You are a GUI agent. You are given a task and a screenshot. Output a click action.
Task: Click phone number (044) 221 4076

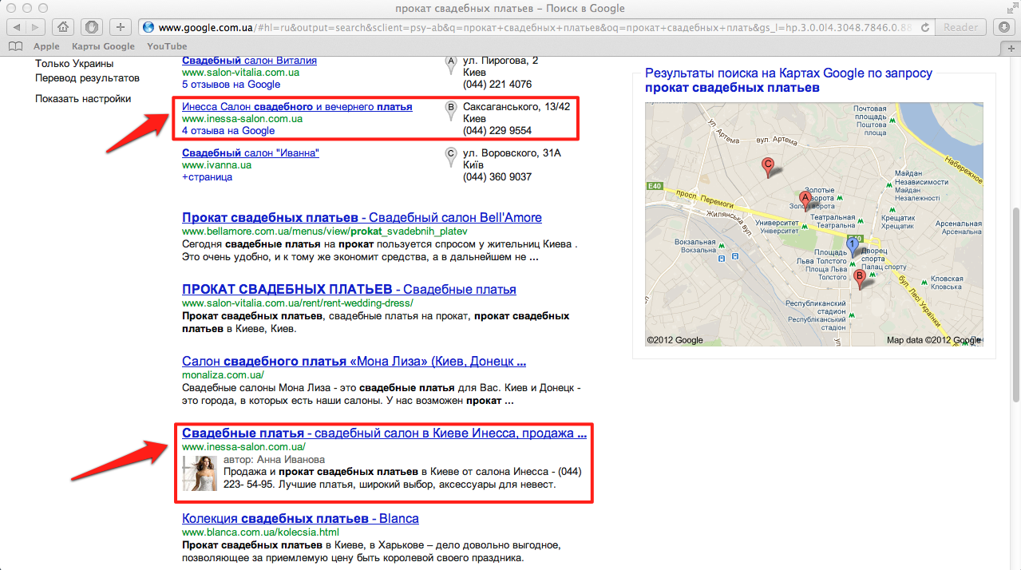[x=497, y=85]
